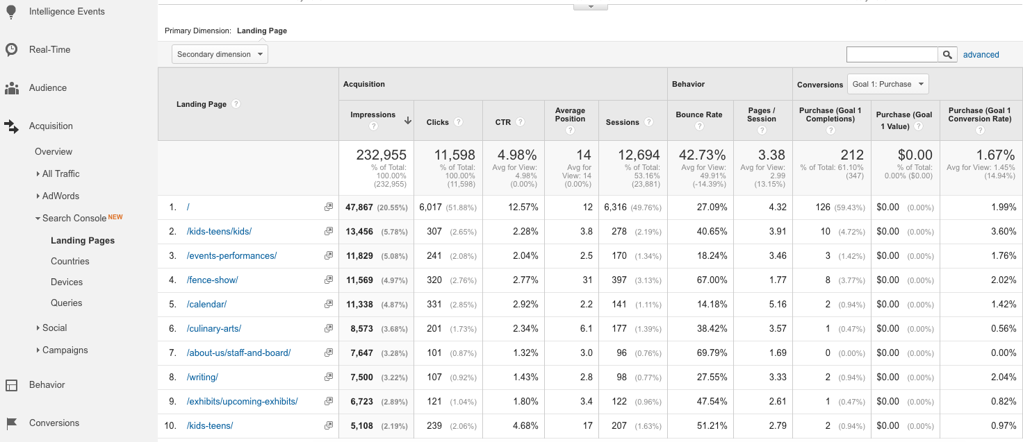Click the Audience people icon
This screenshot has height=442, width=1023.
12,88
